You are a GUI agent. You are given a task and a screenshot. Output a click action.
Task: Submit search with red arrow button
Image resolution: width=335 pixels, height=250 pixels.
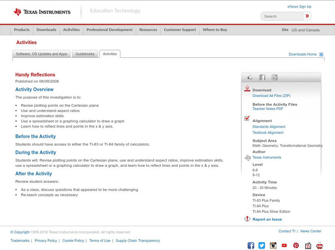coord(307,16)
